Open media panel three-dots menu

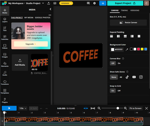[x=50, y=15]
